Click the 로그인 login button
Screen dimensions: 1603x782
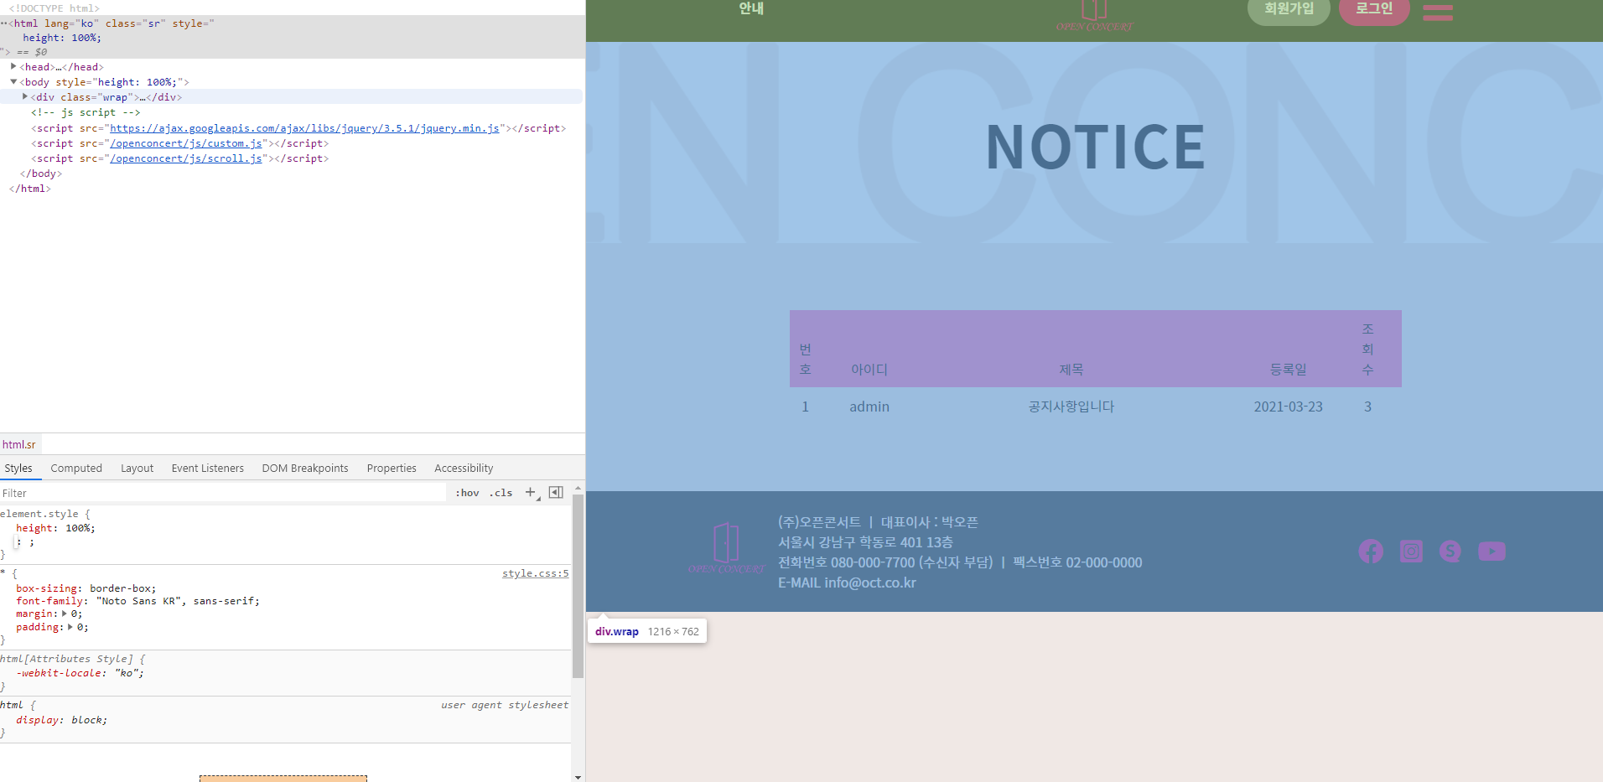(x=1374, y=9)
